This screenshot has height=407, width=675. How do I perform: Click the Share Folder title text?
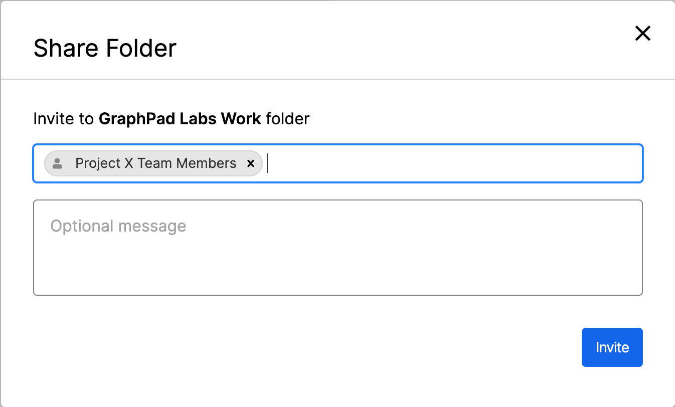(104, 48)
